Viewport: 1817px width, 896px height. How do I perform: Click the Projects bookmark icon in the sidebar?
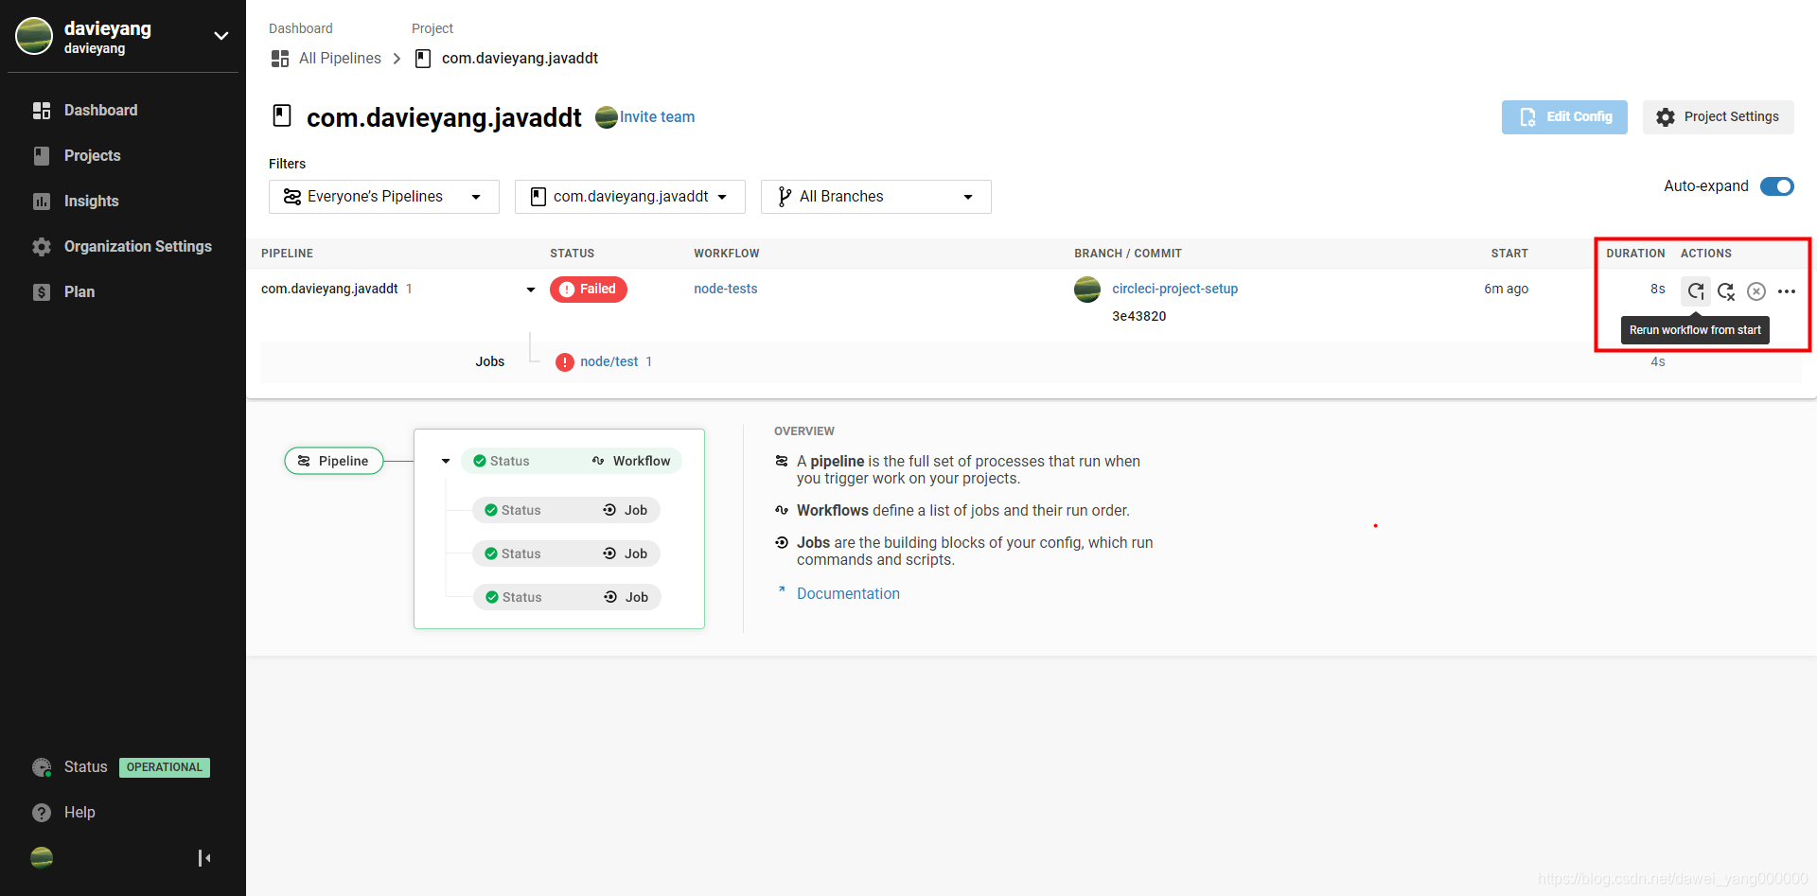(x=42, y=156)
